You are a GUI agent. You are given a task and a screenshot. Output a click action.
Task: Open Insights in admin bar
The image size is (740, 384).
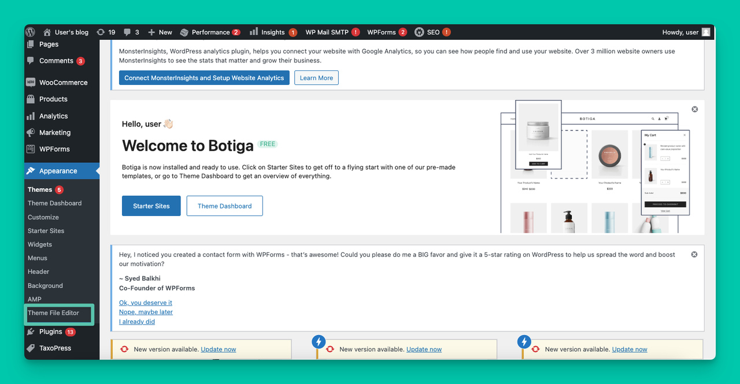(x=273, y=32)
